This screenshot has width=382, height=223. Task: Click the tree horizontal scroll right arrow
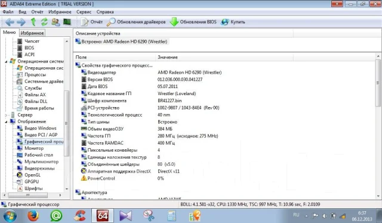(60, 195)
